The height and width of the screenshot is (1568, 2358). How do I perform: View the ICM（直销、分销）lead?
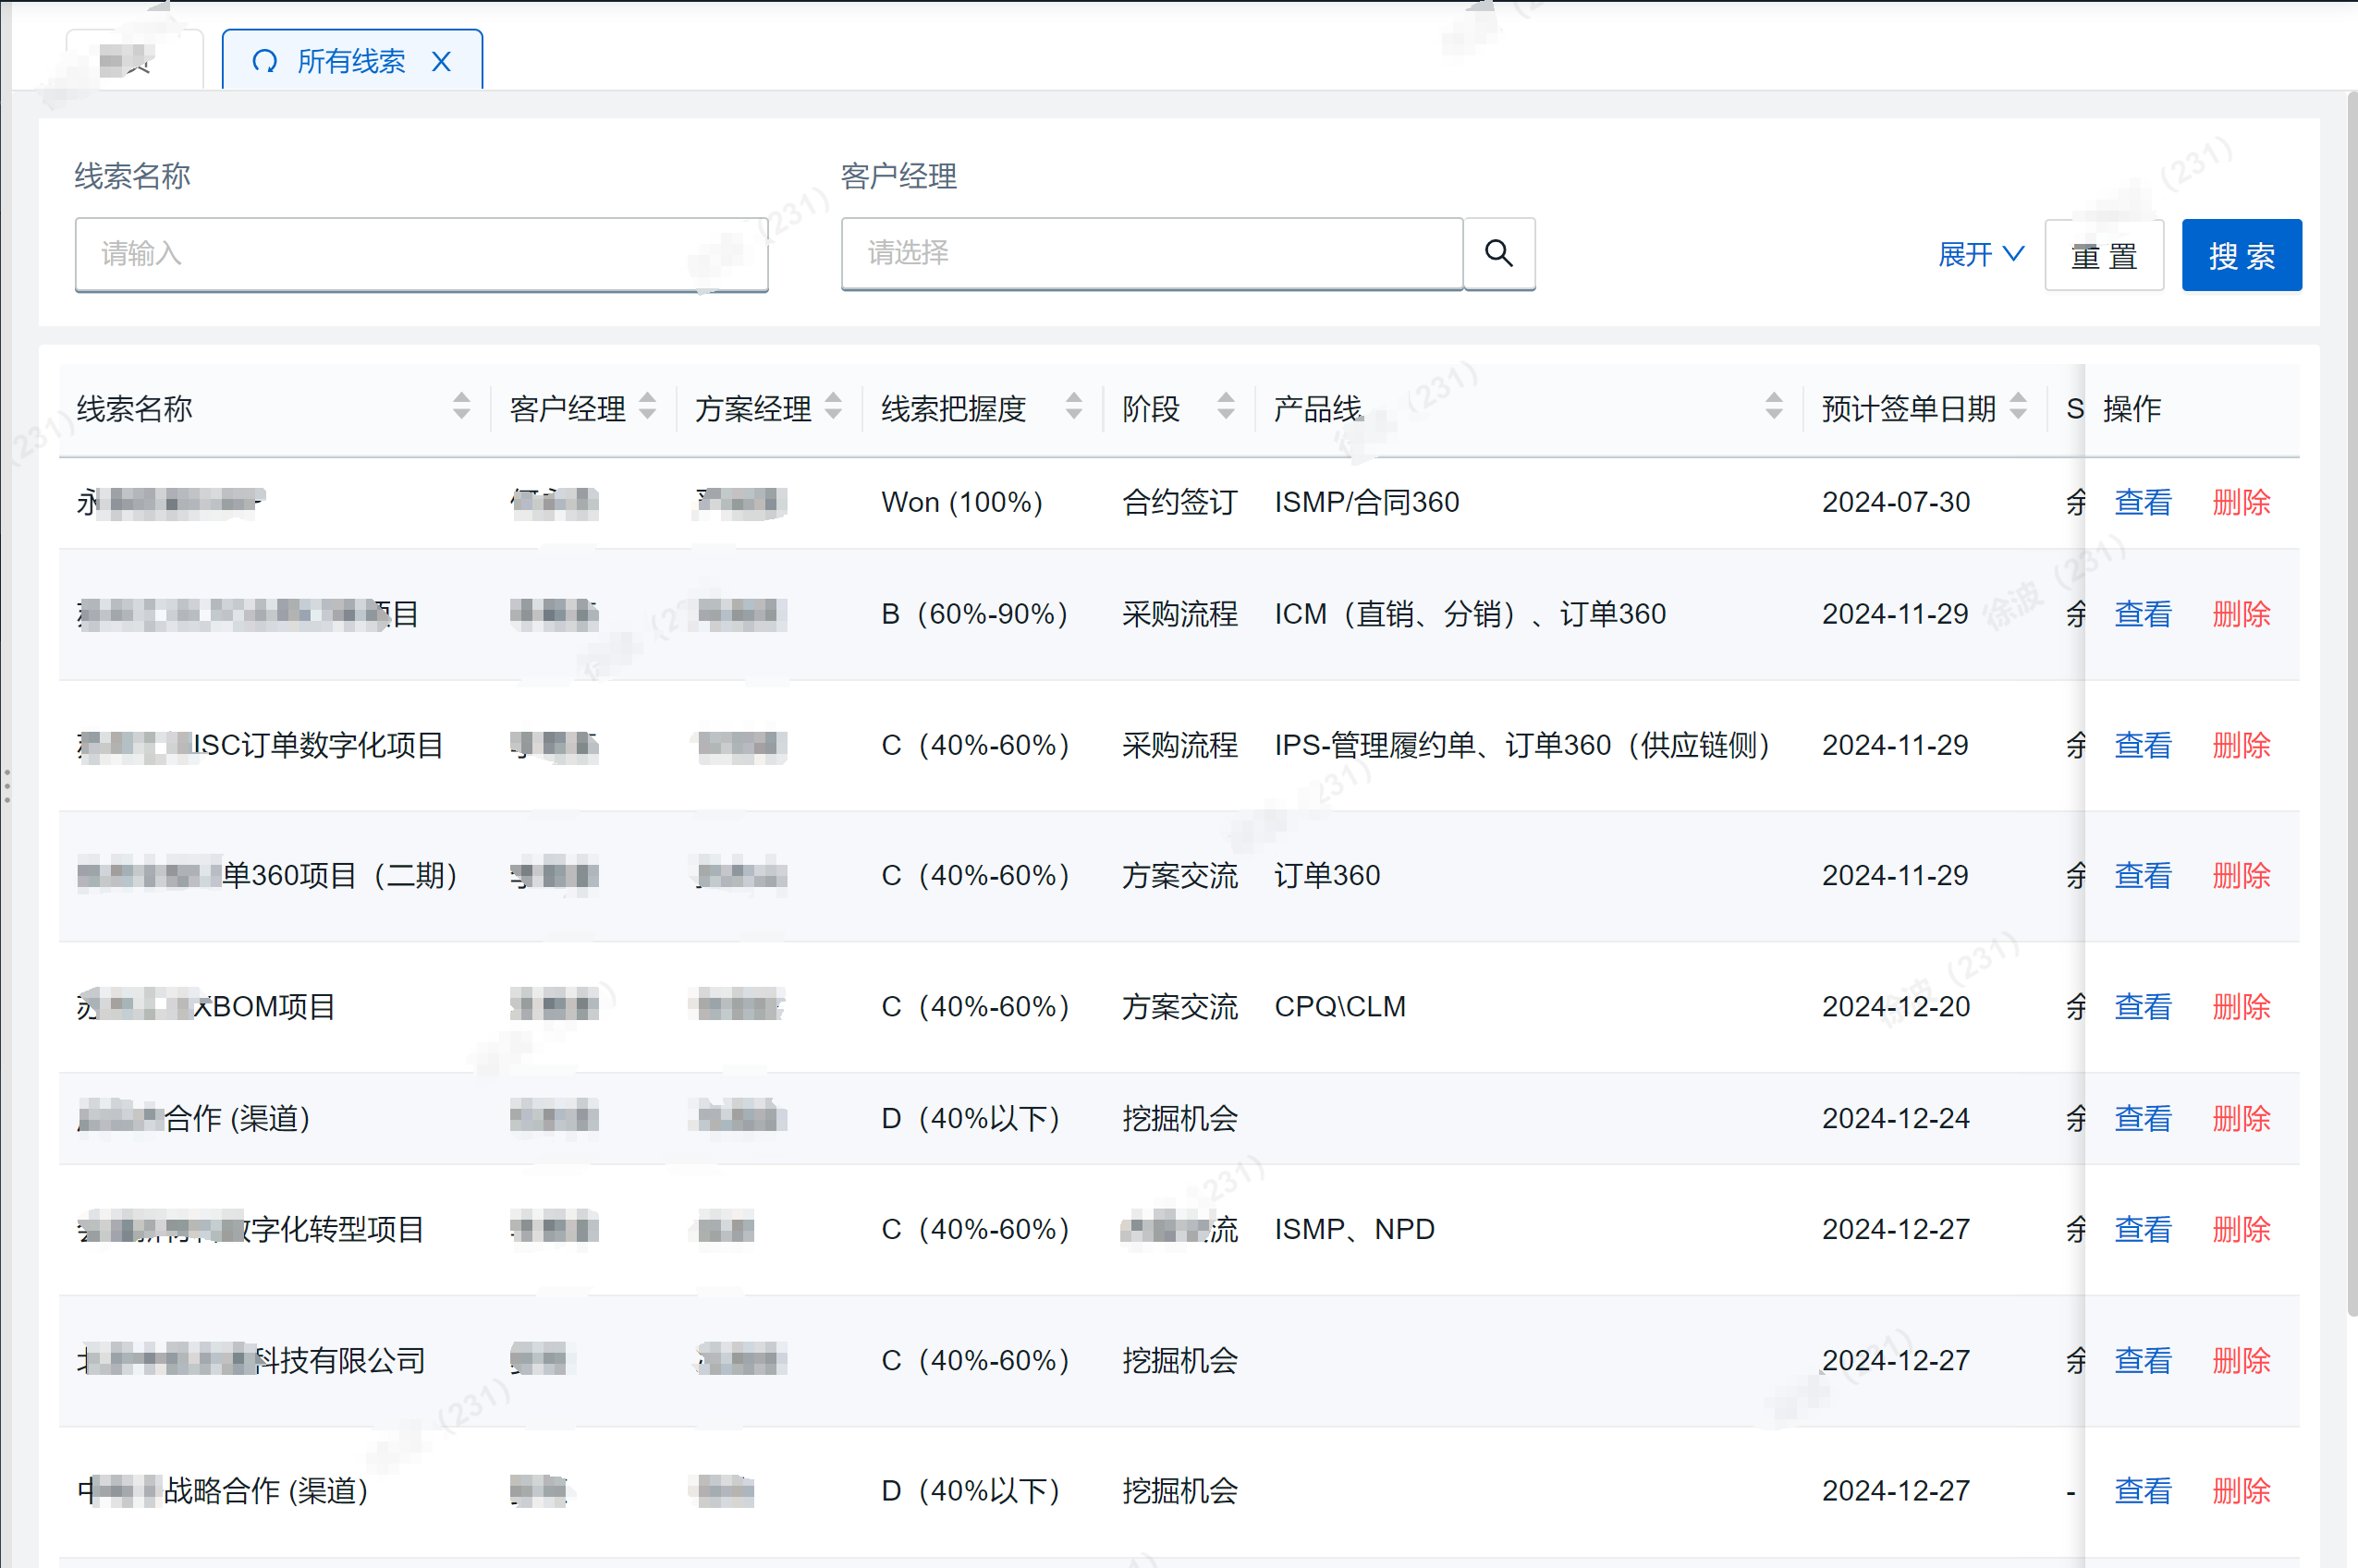coord(2143,614)
